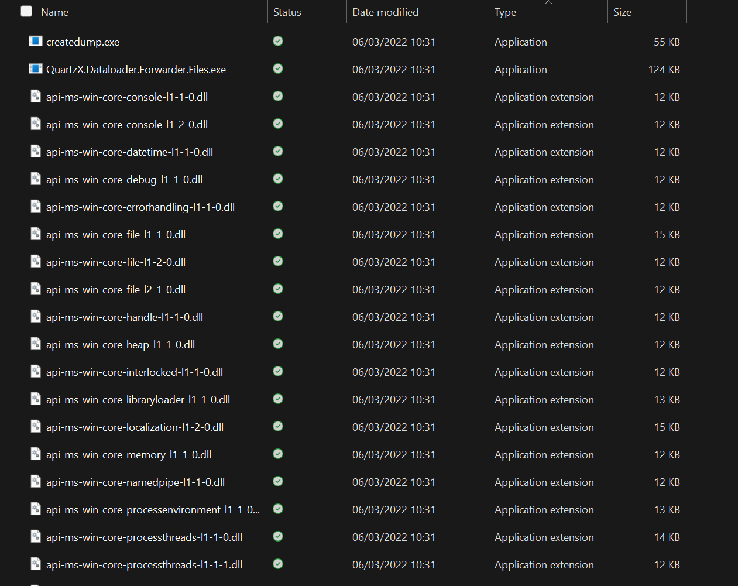Click sync status icon for createdump.exe
This screenshot has width=738, height=586.
pyautogui.click(x=278, y=41)
